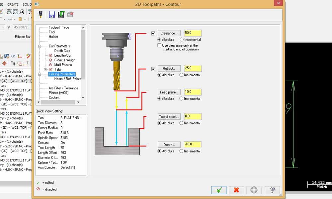The width and height of the screenshot is (332, 199).
Task: Click the Depth value field -10.0
Action: pyautogui.click(x=193, y=144)
